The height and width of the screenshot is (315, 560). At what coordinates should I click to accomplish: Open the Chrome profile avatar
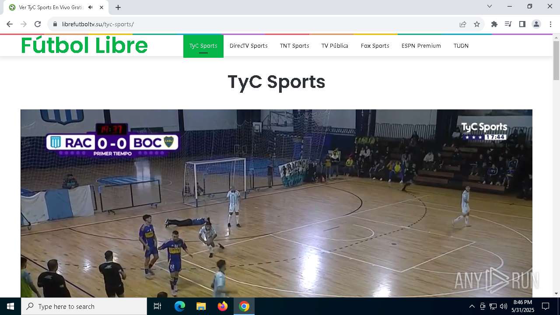pos(536,24)
